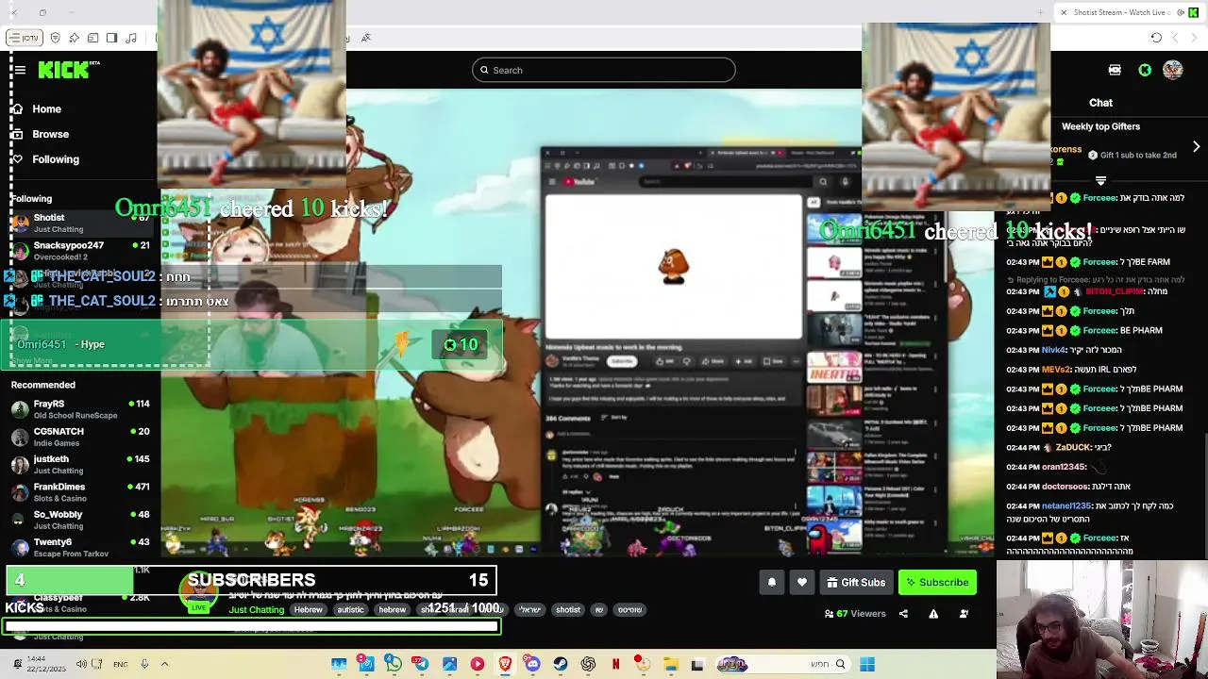Open the Windows Start button
The image size is (1208, 679).
tap(867, 665)
